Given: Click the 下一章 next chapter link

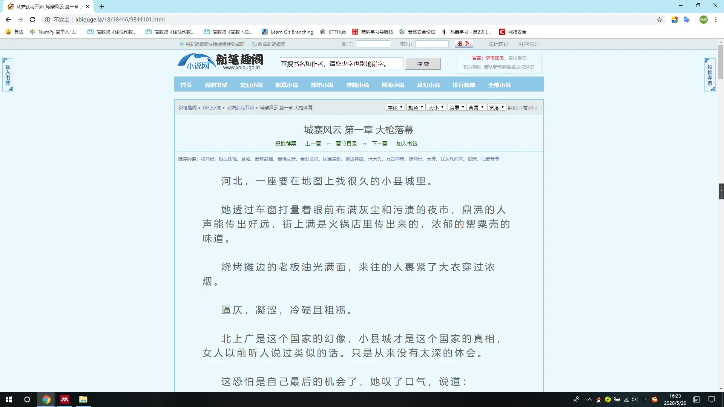Looking at the screenshot, I should (x=379, y=144).
